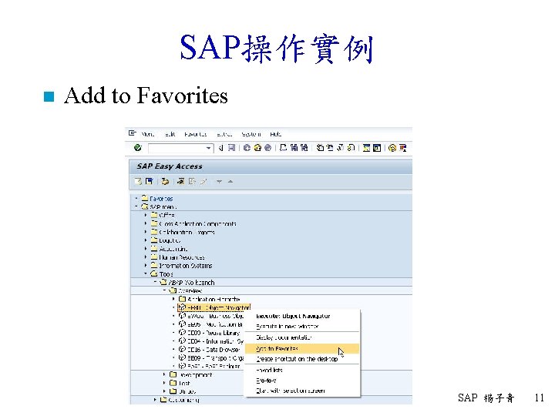
Task: Choose Start with selection screen
Action: [302, 391]
